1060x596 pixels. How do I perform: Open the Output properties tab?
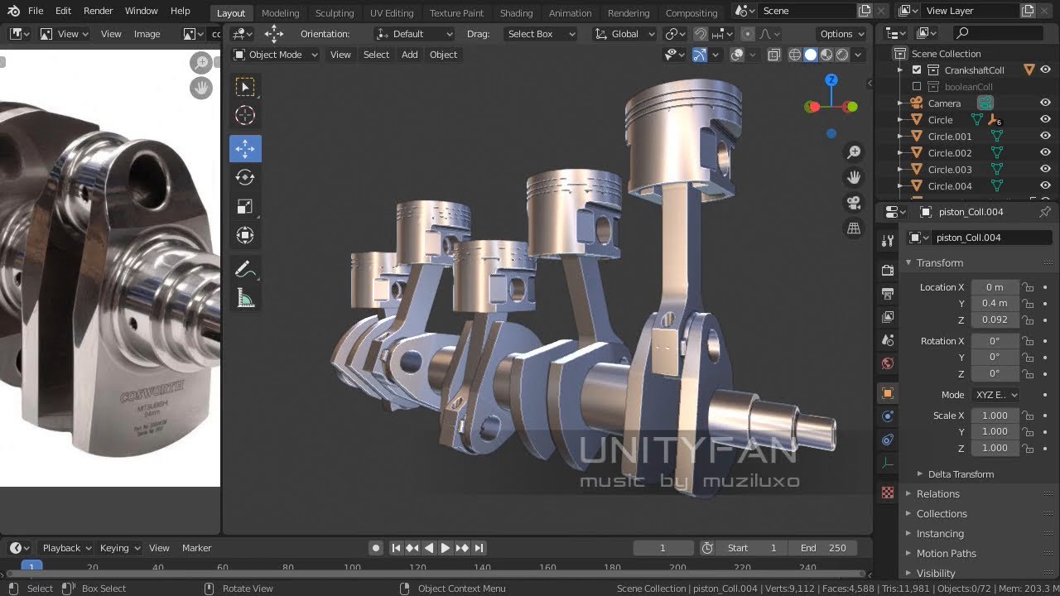tap(888, 294)
